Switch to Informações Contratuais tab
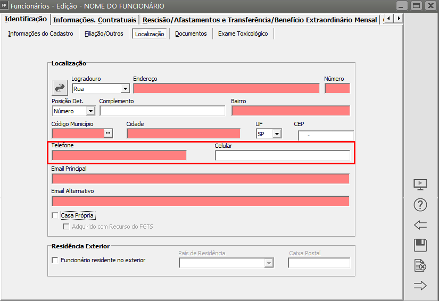The image size is (439, 301). (x=95, y=20)
